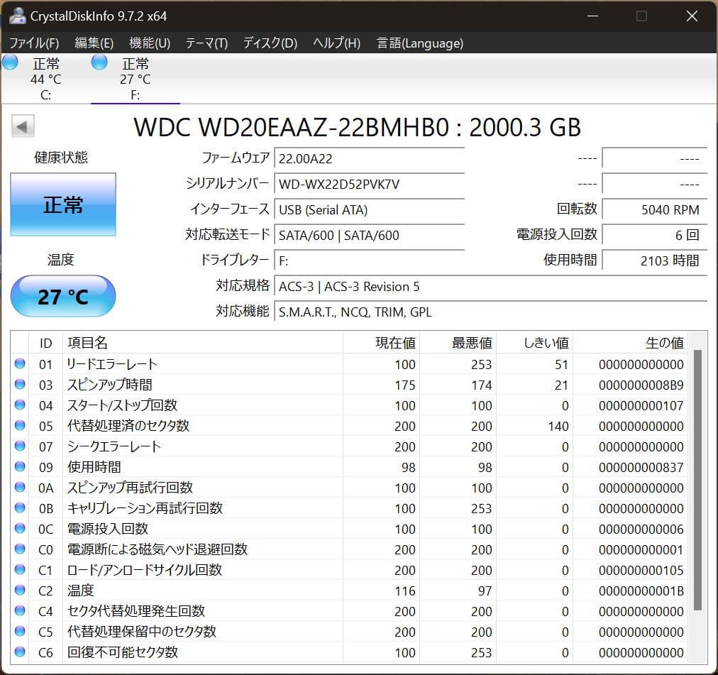Image resolution: width=718 pixels, height=675 pixels.
Task: Select the 電源断による磁気ヘッド退避回数 attribute name
Action: [158, 549]
